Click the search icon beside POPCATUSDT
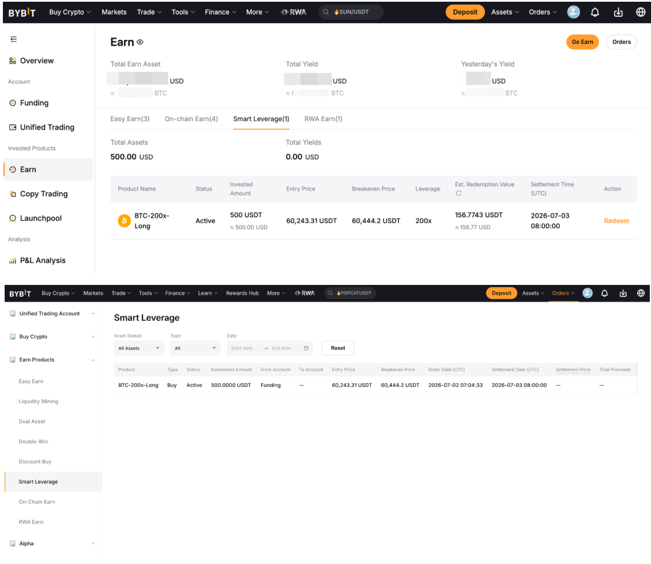This screenshot has width=651, height=564. pos(330,293)
